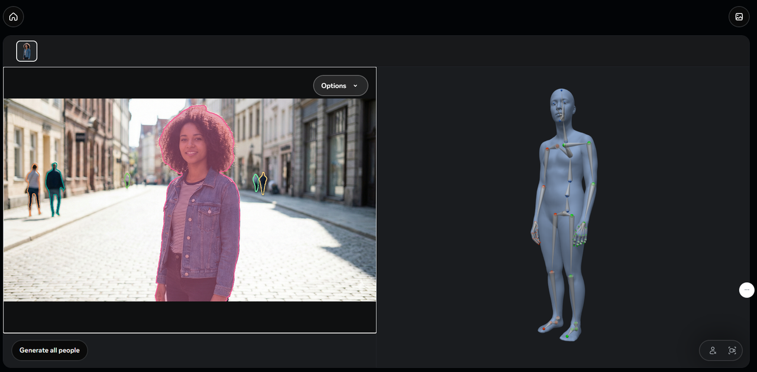
Task: Select the yellow-outlined distant pedestrian
Action: [x=263, y=182]
